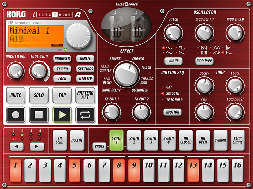Click the Master Vol knob
Viewport: 253px width, 189px height.
[x=16, y=71]
